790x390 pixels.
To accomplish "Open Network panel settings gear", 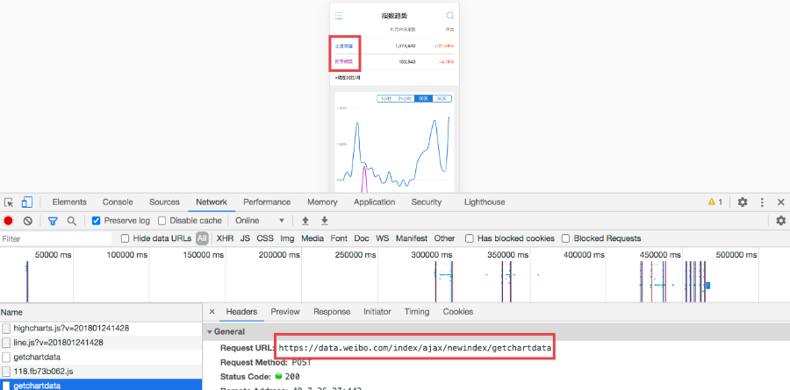I will coord(780,221).
